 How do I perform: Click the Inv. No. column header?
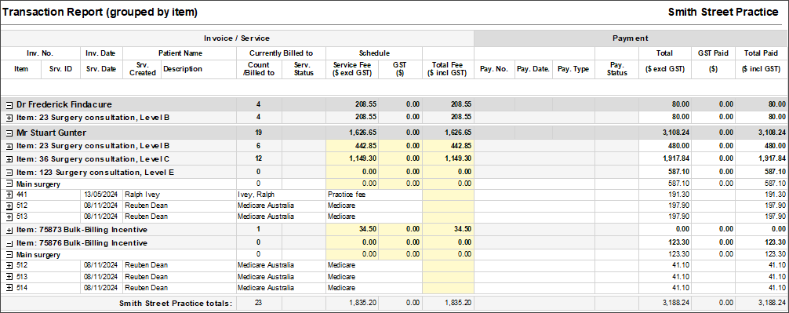[40, 53]
